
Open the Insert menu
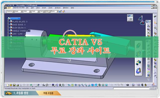(44, 8)
